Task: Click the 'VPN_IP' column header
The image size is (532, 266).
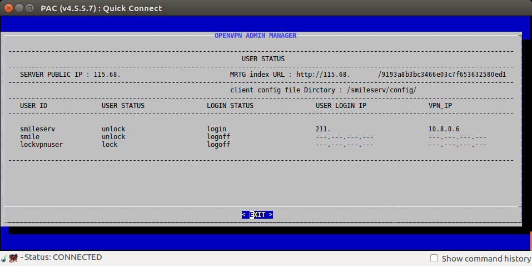Action: pos(440,106)
